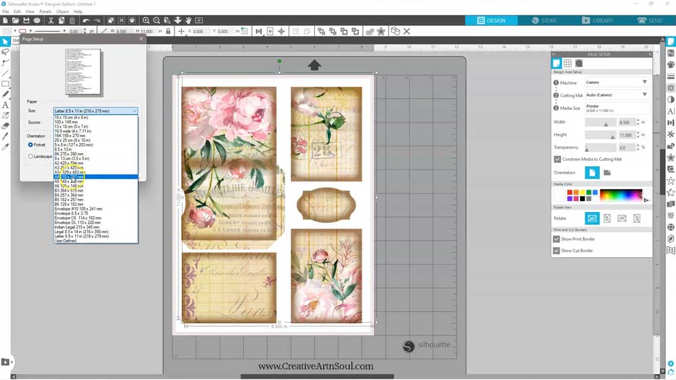
Task: Open the library folder icon bottom-left
Action: coord(5,362)
